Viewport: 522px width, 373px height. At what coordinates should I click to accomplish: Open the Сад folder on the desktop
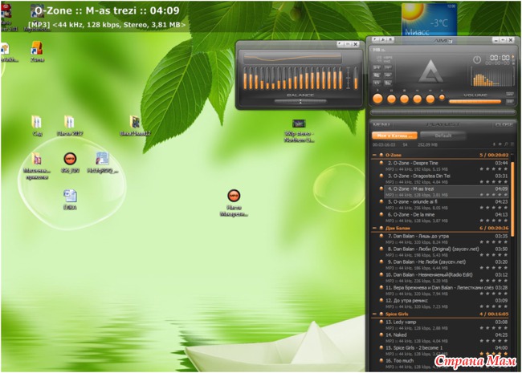(x=37, y=126)
